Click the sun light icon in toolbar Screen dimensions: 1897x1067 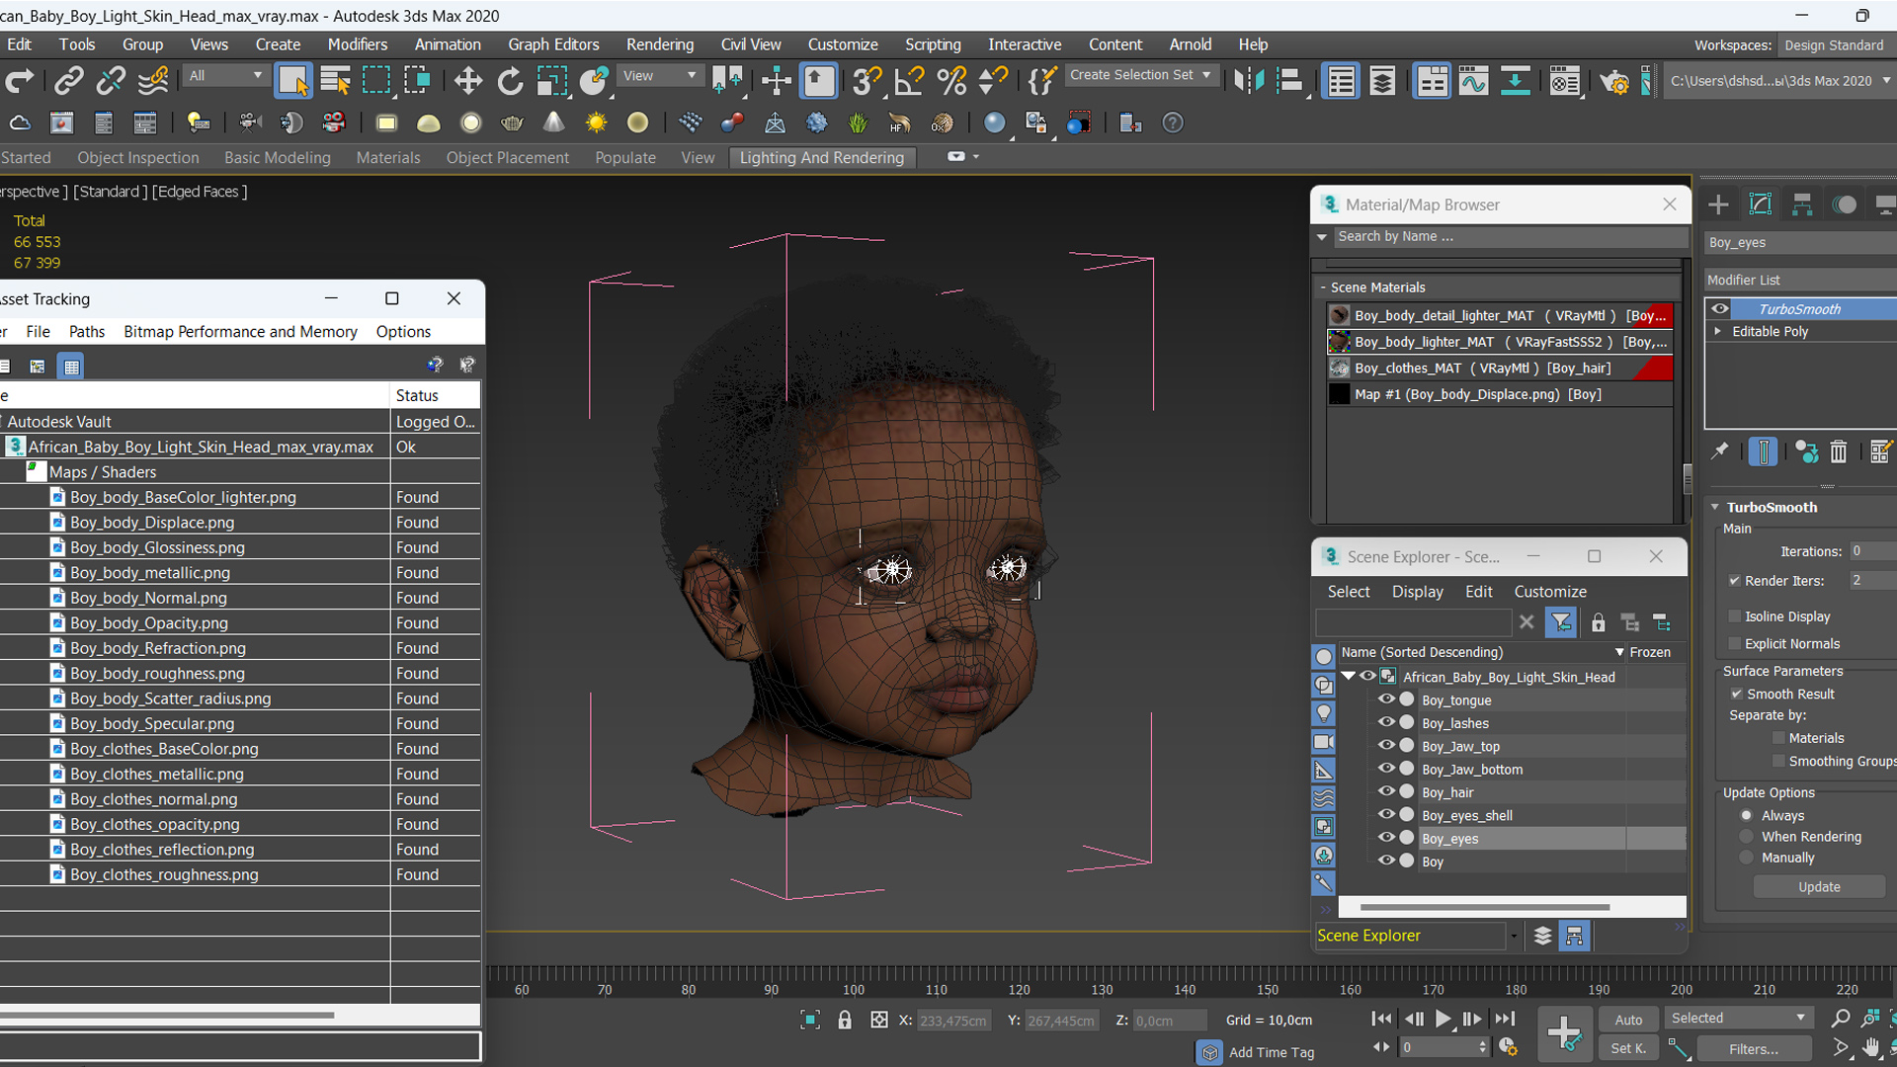(596, 123)
